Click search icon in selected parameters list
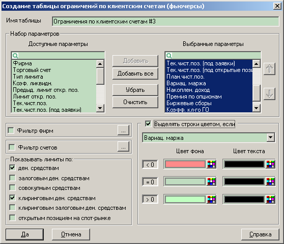The height and width of the screenshot is (244, 284). click(169, 56)
